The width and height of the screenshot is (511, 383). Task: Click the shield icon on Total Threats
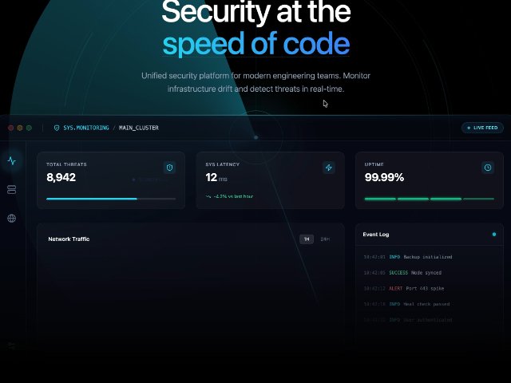(168, 168)
